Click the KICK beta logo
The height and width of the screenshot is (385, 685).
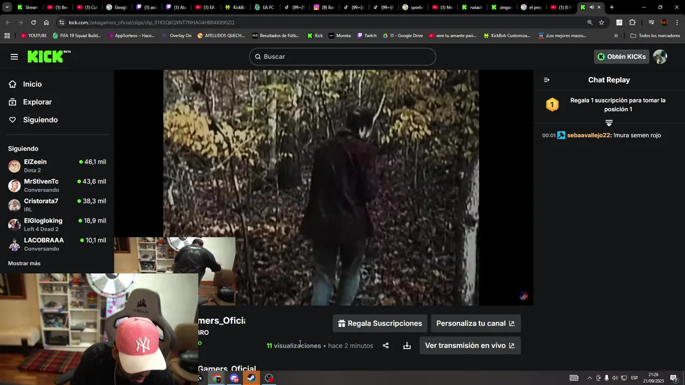pyautogui.click(x=49, y=56)
